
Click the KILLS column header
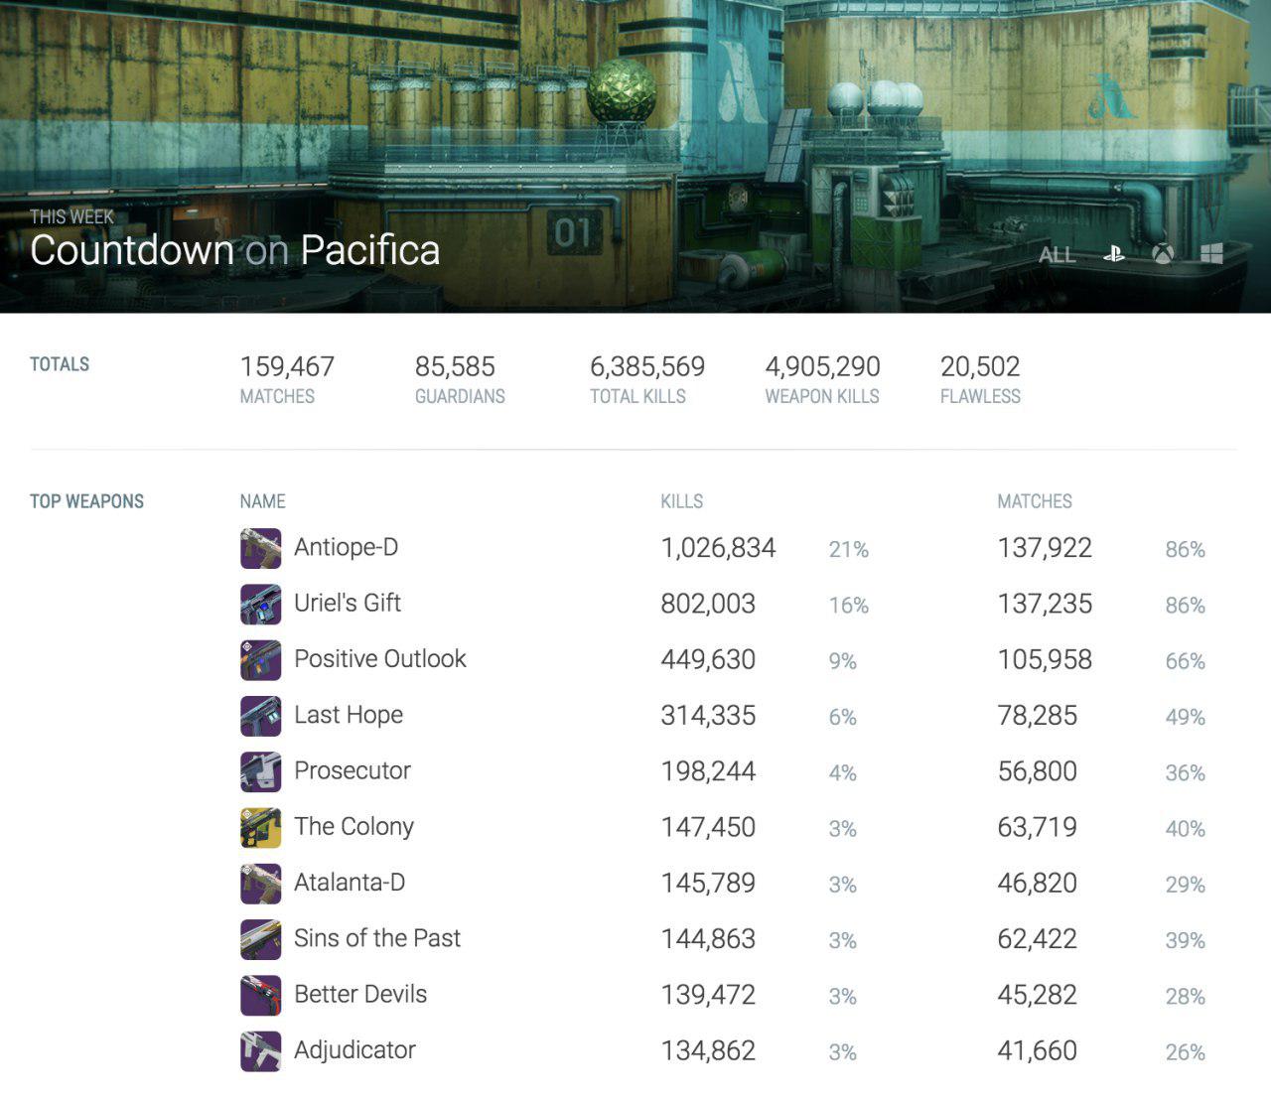682,501
